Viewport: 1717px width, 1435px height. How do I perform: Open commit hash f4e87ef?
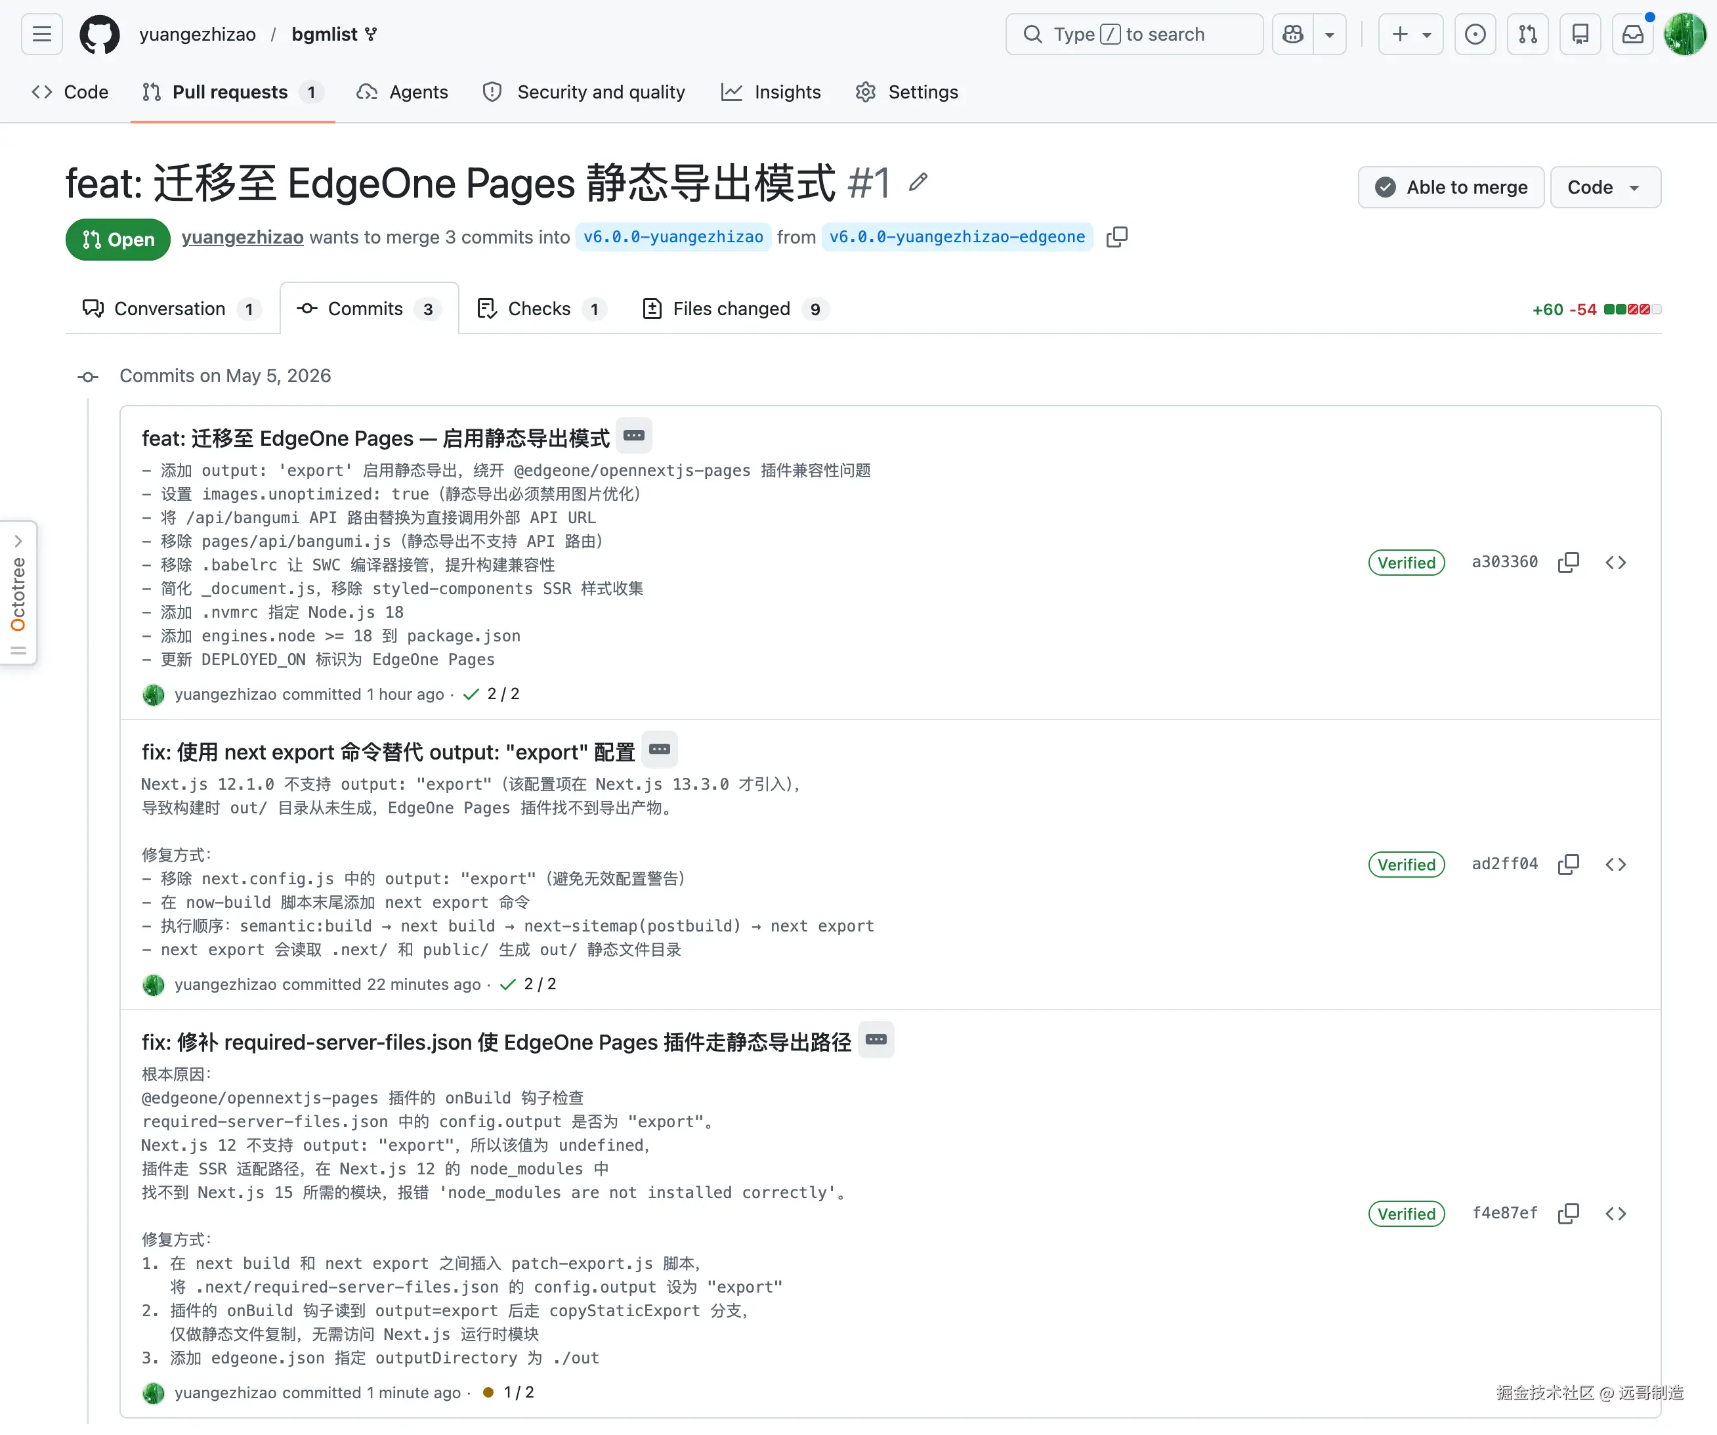click(x=1504, y=1213)
